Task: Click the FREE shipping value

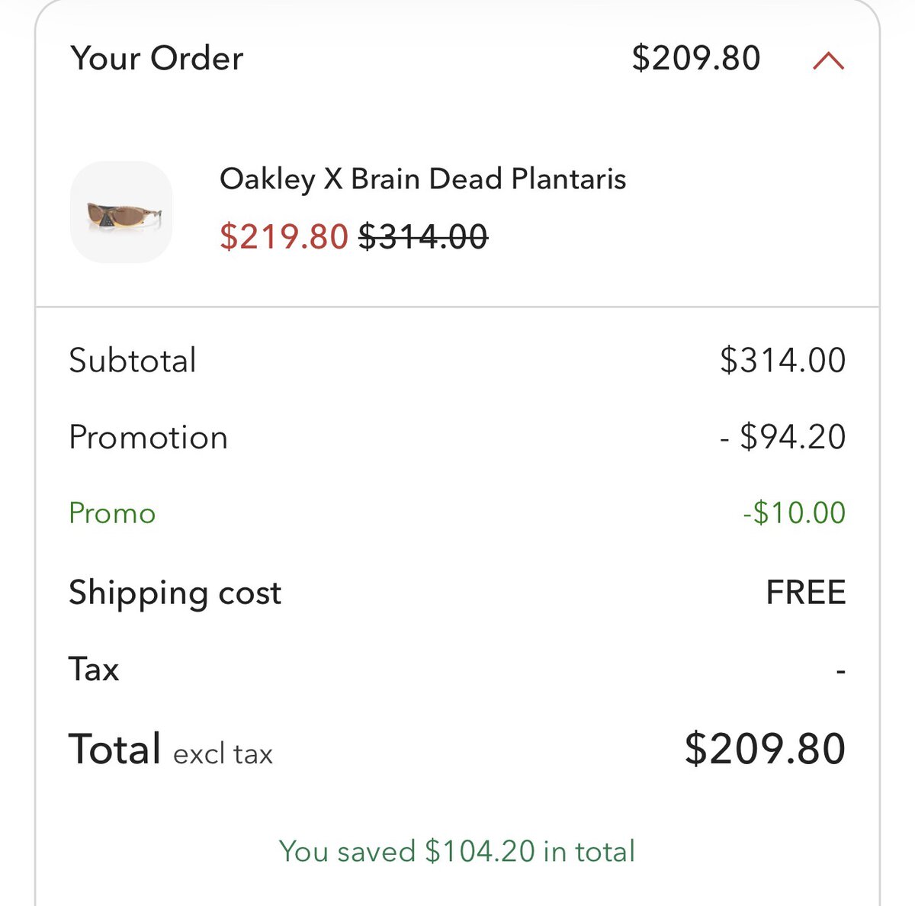Action: (805, 593)
